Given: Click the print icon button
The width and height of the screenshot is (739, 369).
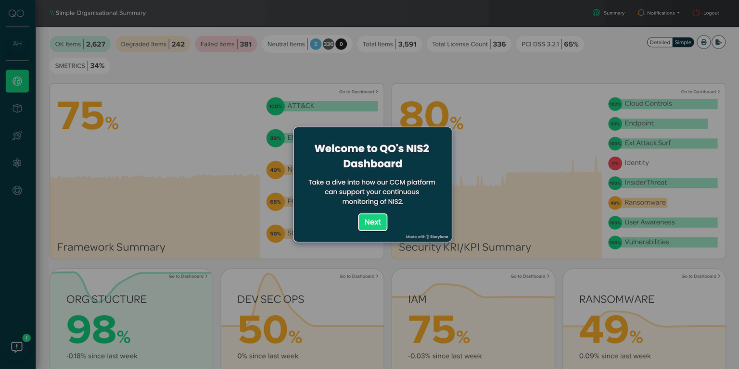Looking at the screenshot, I should point(703,42).
